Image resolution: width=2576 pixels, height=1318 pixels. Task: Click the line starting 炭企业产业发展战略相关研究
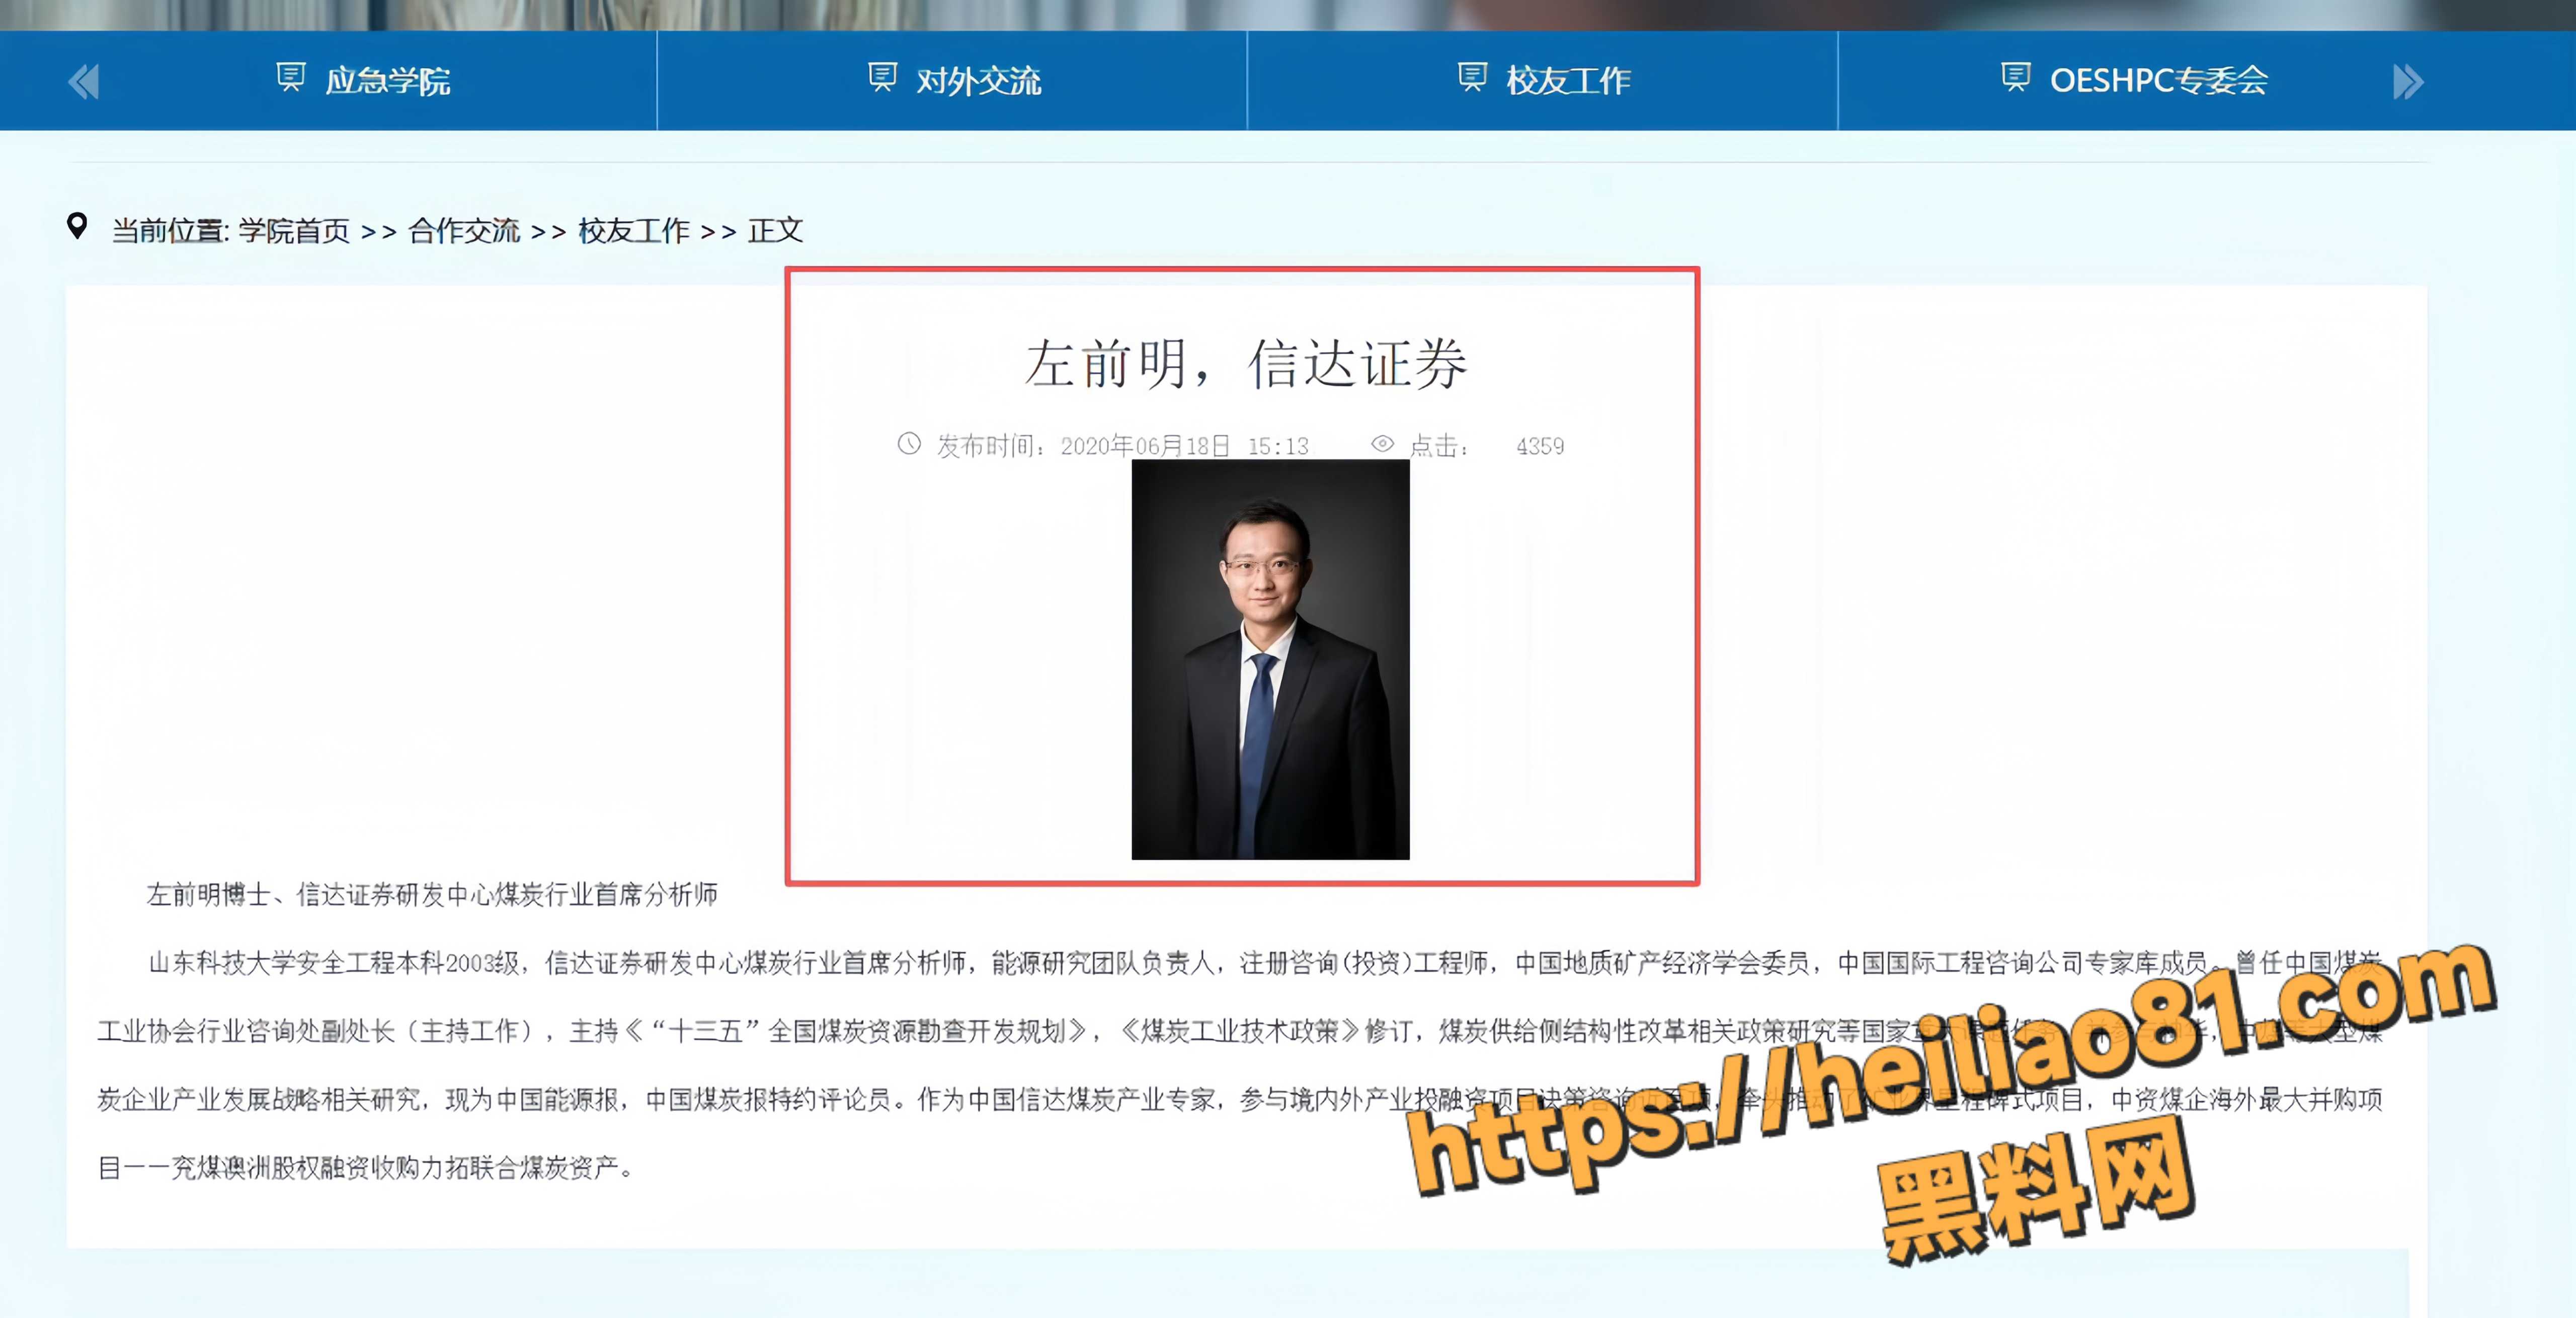1240,1099
